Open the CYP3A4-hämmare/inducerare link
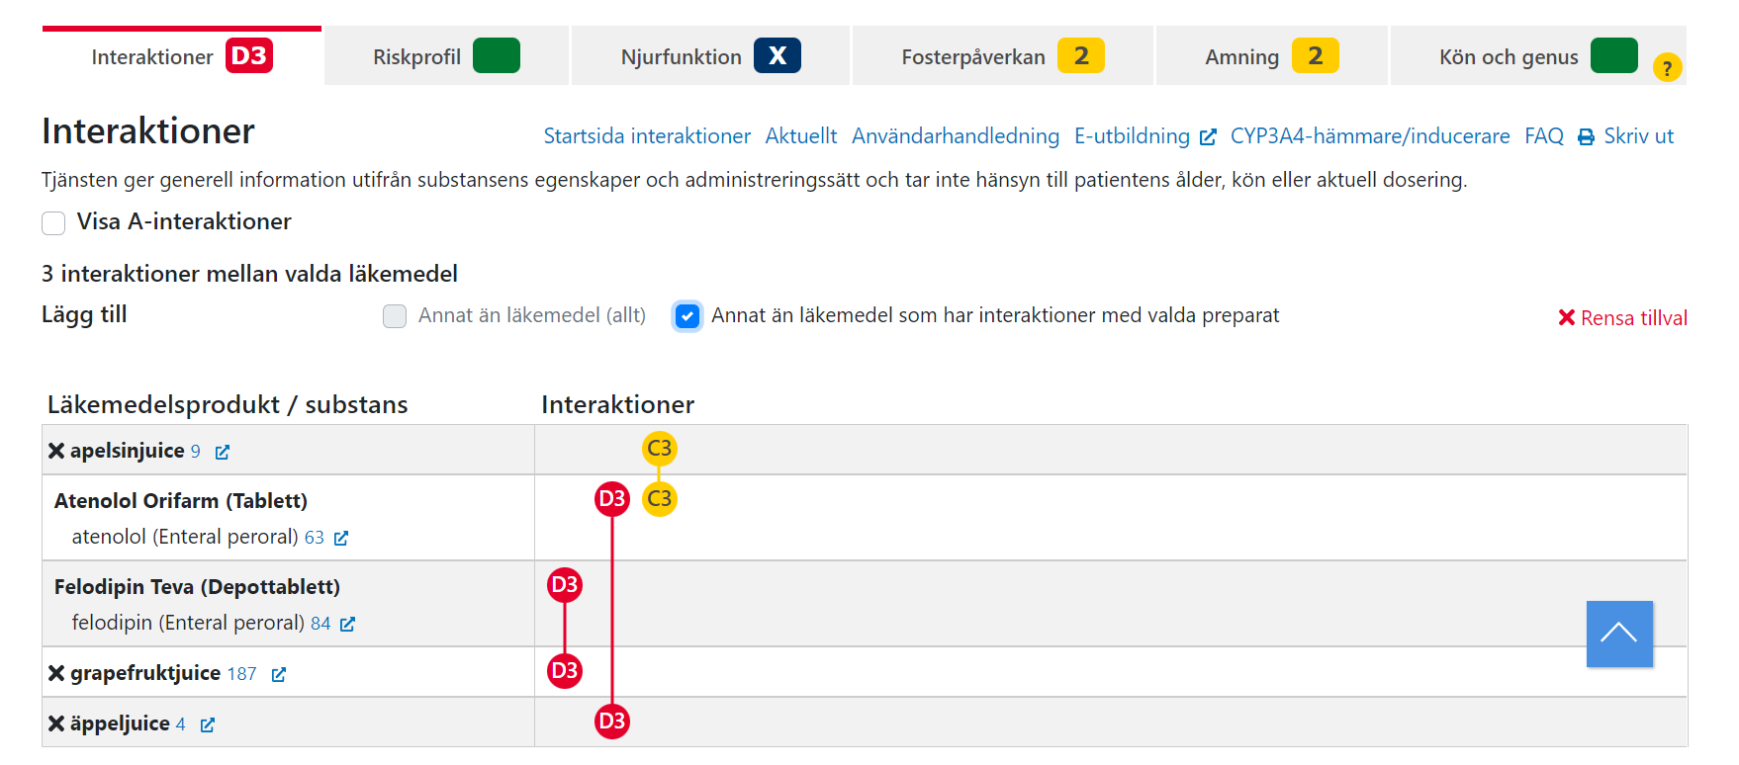 point(1369,136)
